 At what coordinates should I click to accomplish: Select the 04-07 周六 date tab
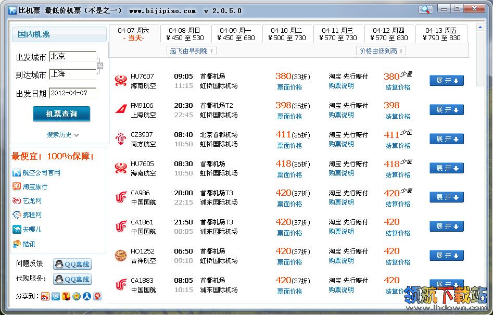134,34
